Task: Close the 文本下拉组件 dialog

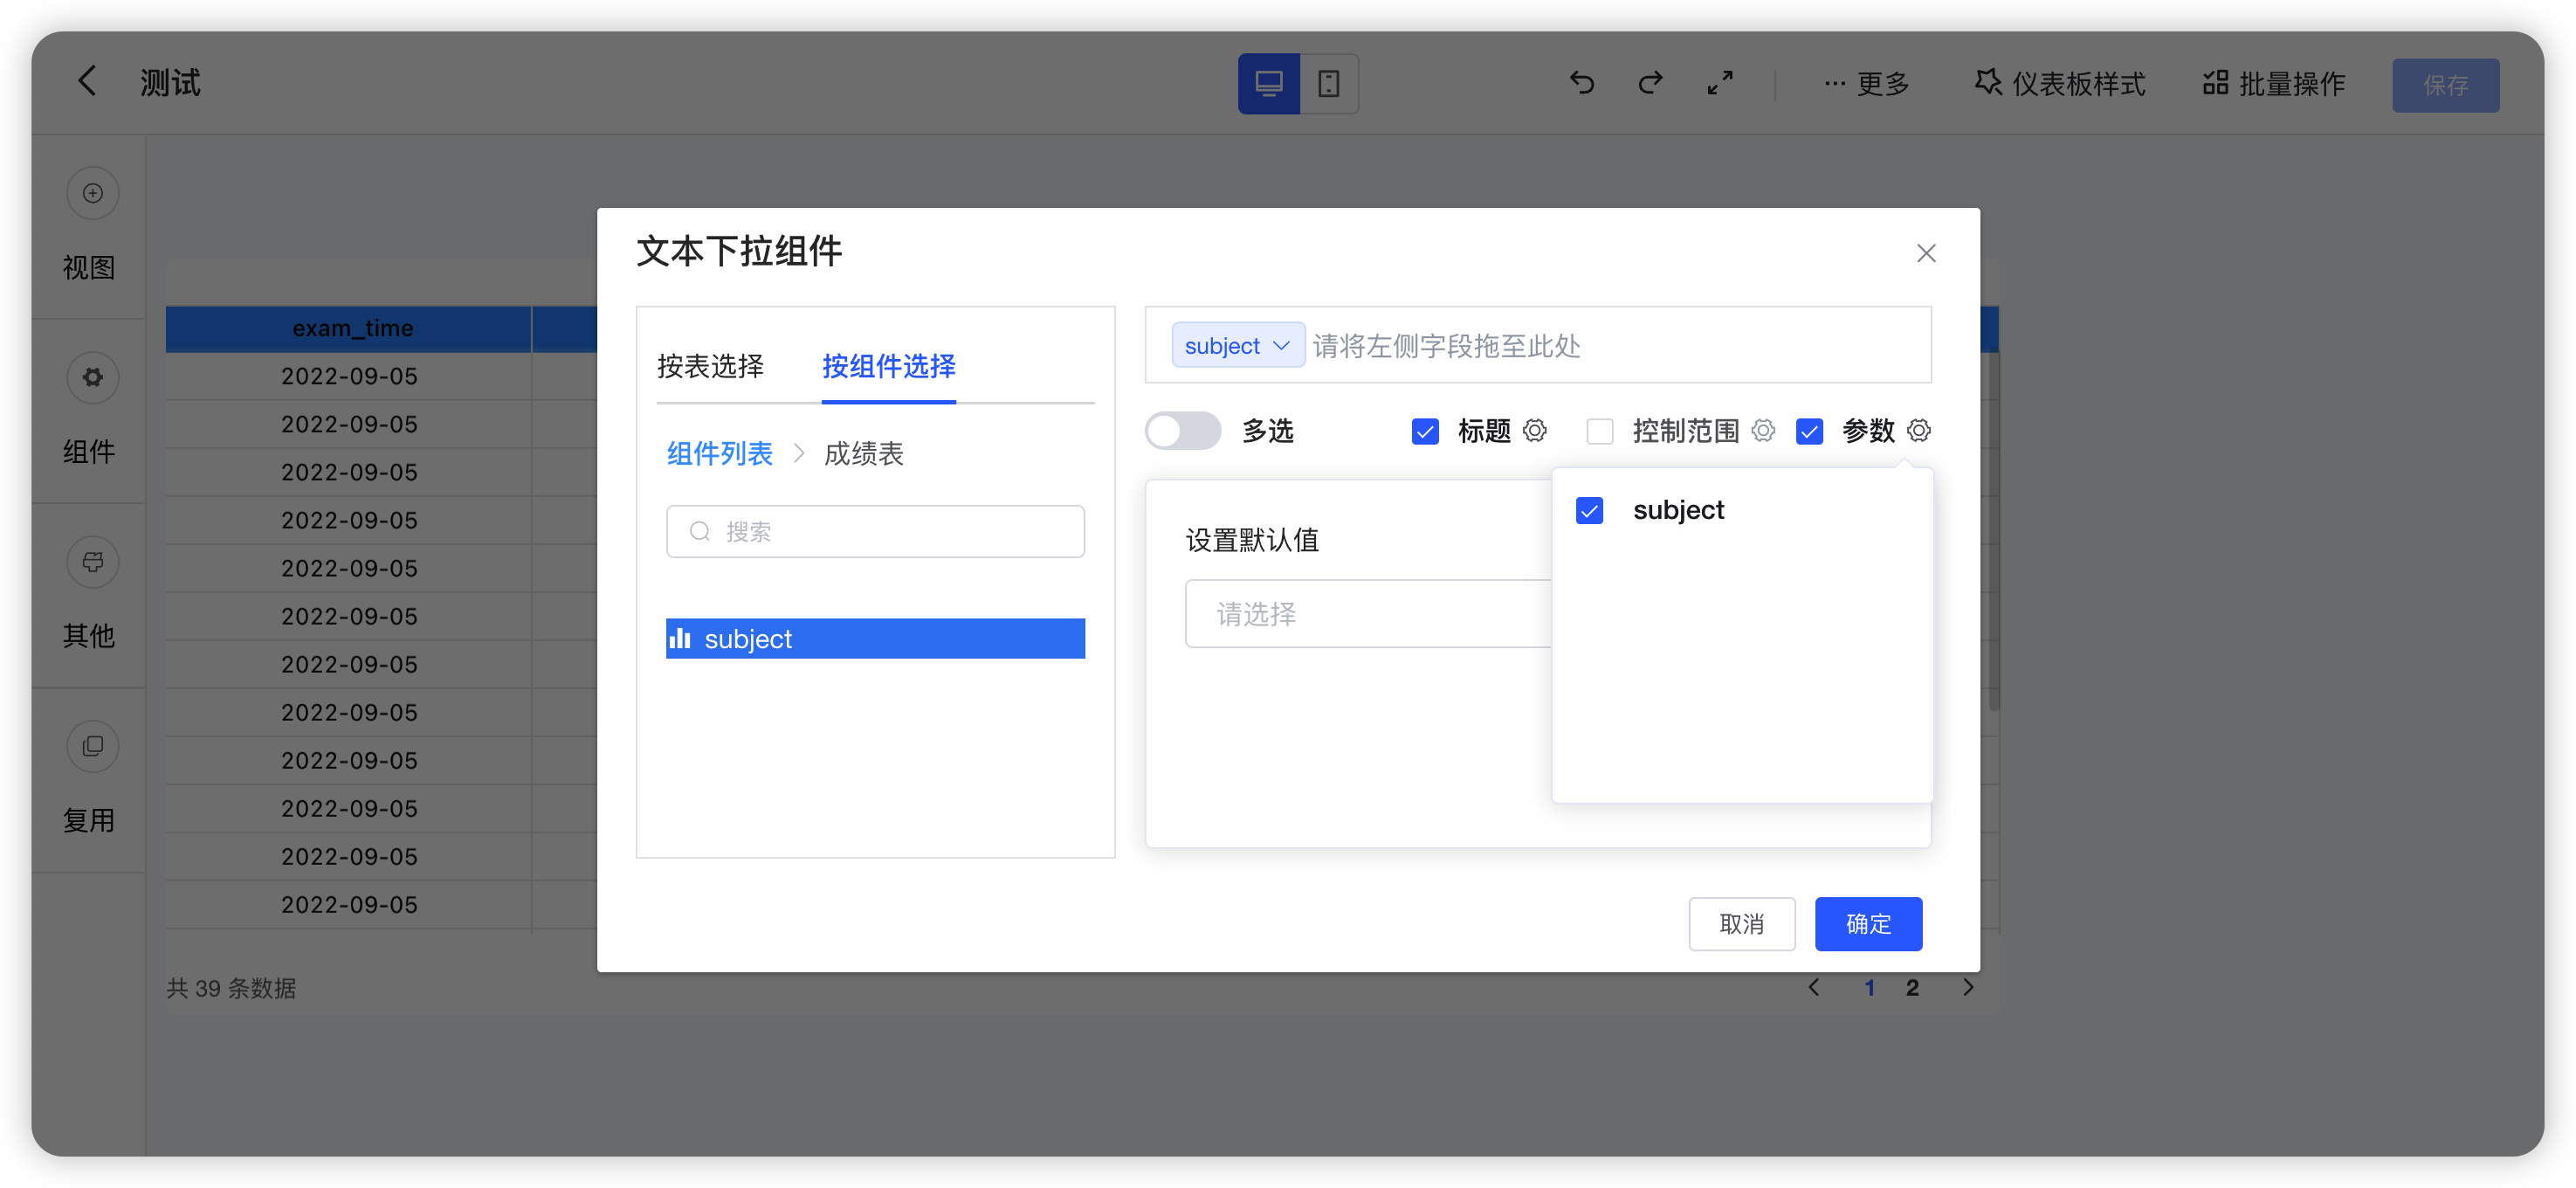Action: [x=1926, y=253]
